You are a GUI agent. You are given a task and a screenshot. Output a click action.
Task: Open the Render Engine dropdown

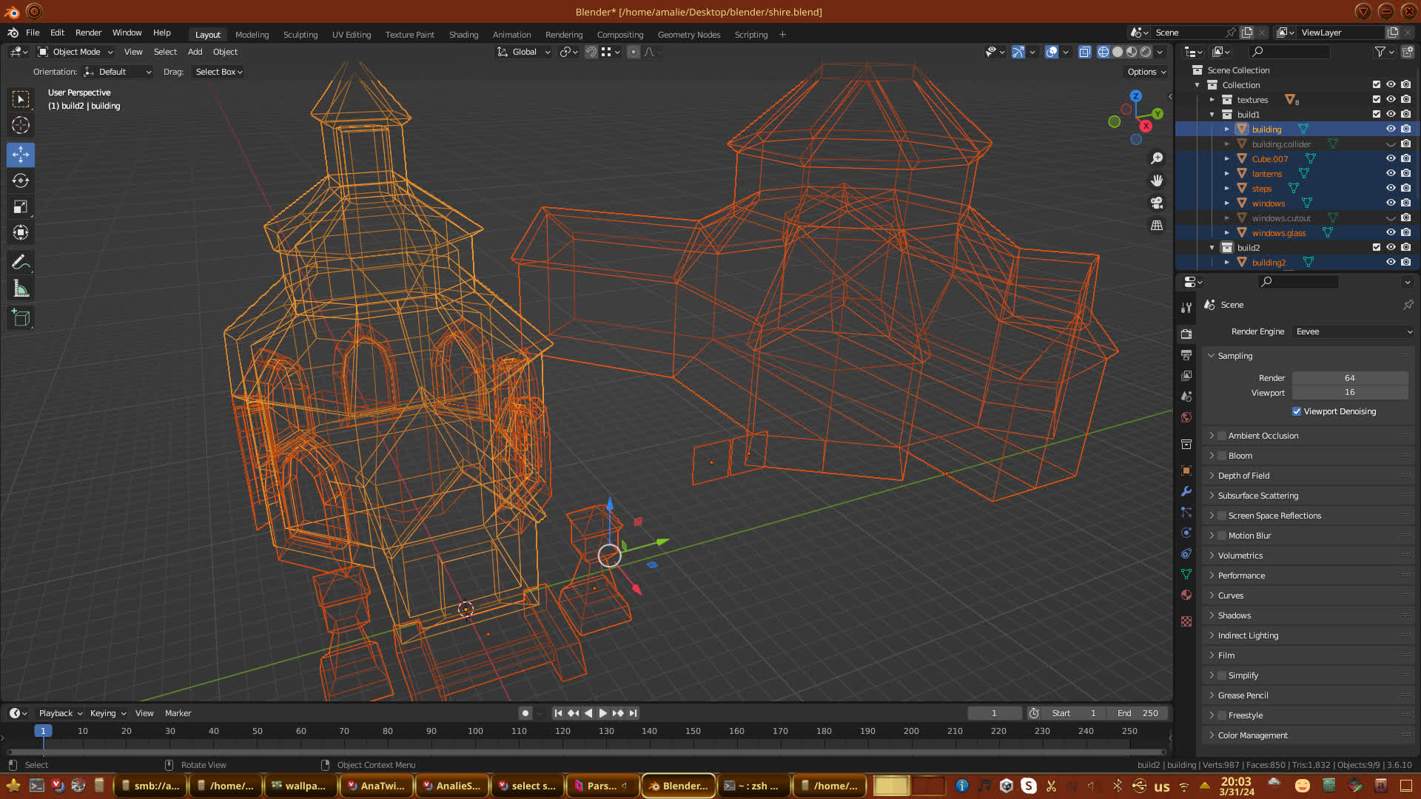(1354, 331)
